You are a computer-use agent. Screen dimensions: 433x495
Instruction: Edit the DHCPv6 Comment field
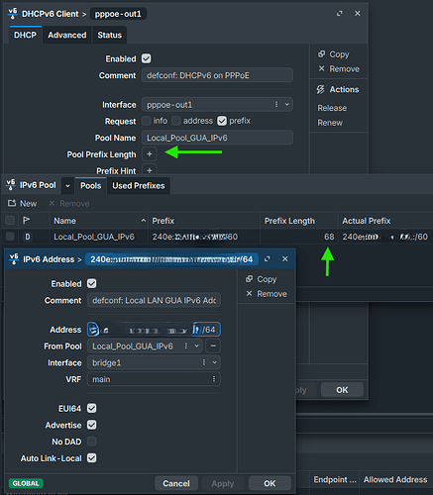click(217, 75)
